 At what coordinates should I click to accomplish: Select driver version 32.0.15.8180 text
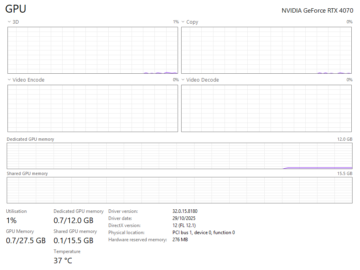click(x=185, y=211)
